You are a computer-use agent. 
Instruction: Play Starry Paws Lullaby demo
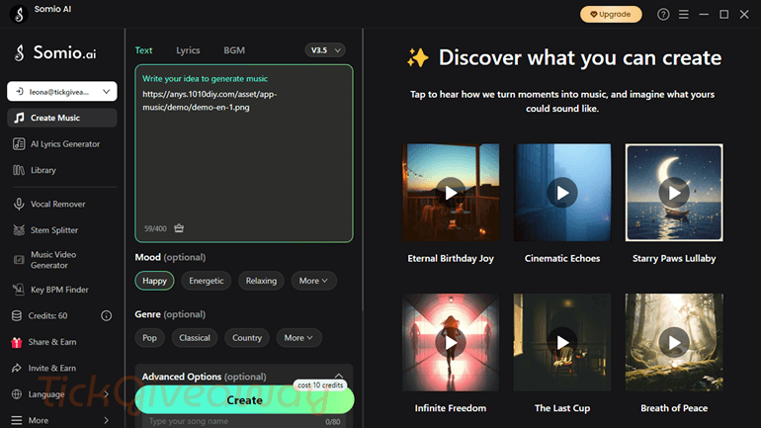coord(674,193)
